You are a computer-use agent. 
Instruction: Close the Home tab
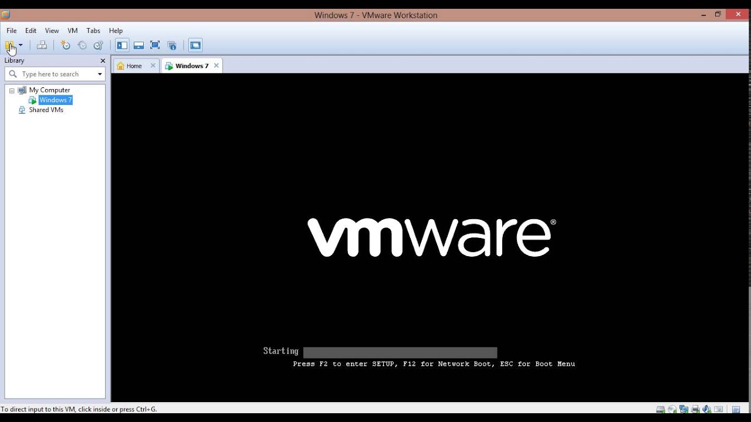tap(153, 66)
